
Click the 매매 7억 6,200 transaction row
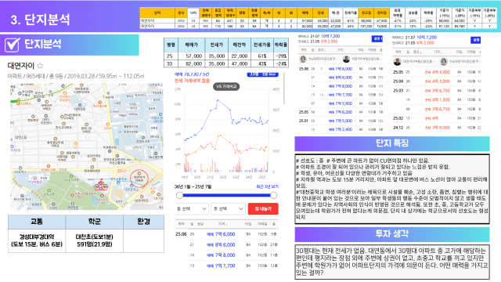pos(341,112)
